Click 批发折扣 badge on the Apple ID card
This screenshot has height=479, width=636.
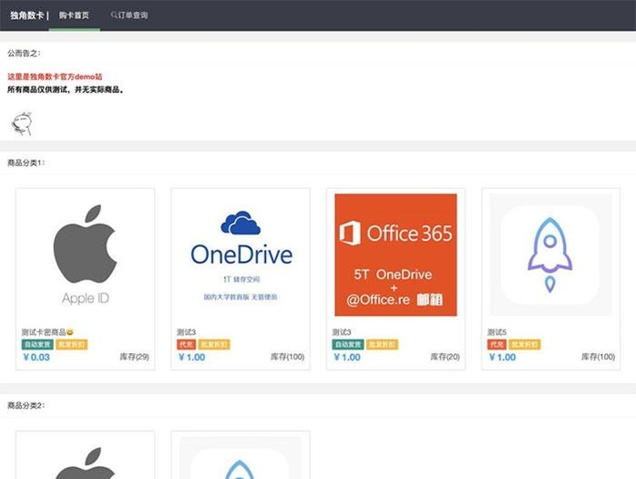[x=72, y=345]
